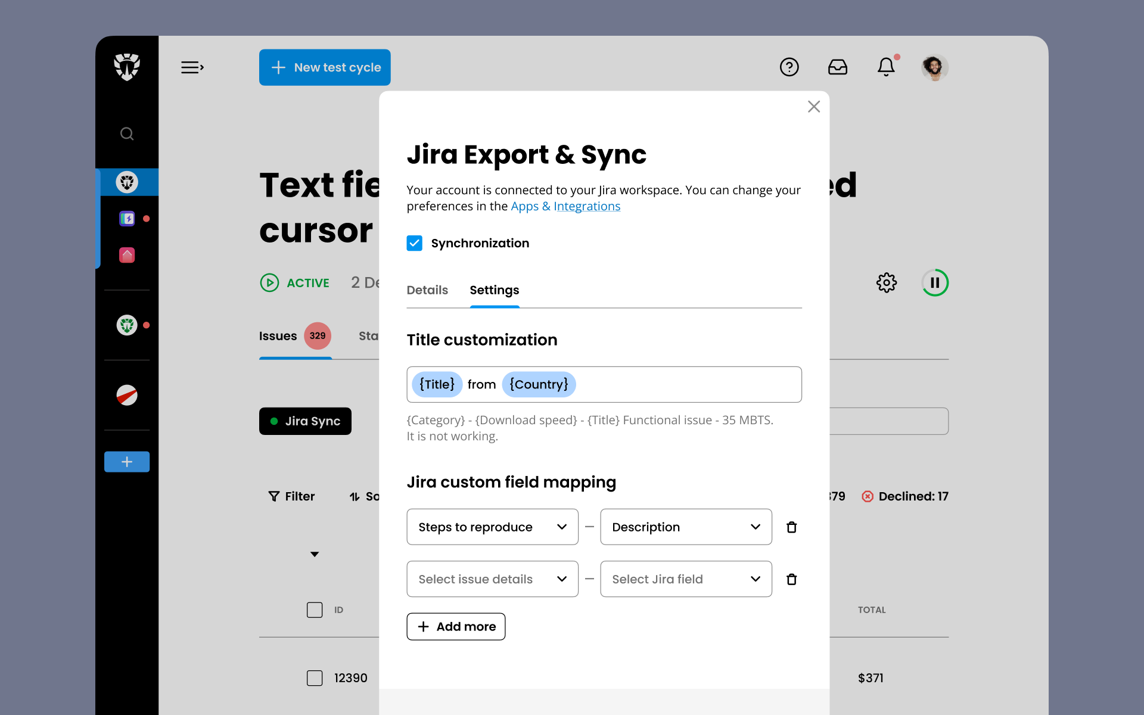Select the Issues tab
The image size is (1144, 715).
coord(278,336)
